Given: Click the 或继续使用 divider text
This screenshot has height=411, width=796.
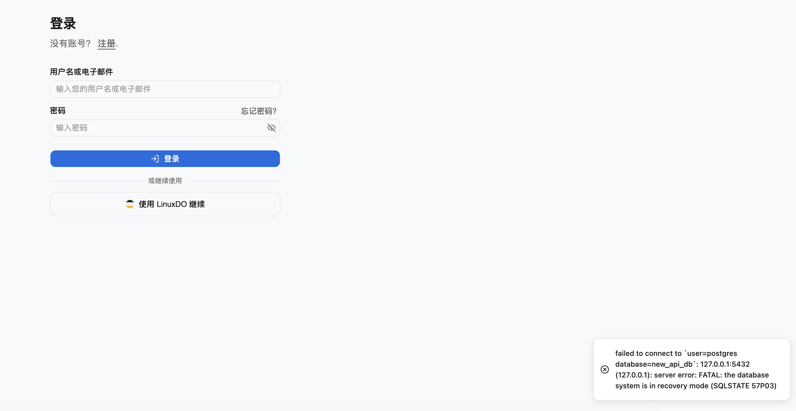Looking at the screenshot, I should [165, 181].
